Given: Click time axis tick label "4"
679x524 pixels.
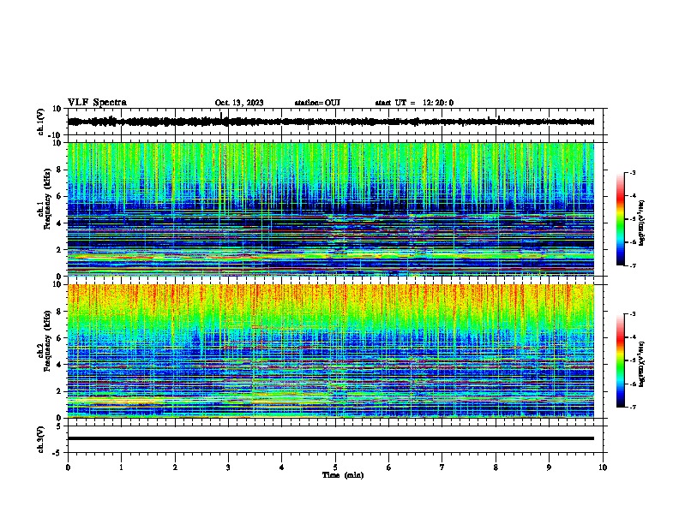Looking at the screenshot, I should (282, 467).
